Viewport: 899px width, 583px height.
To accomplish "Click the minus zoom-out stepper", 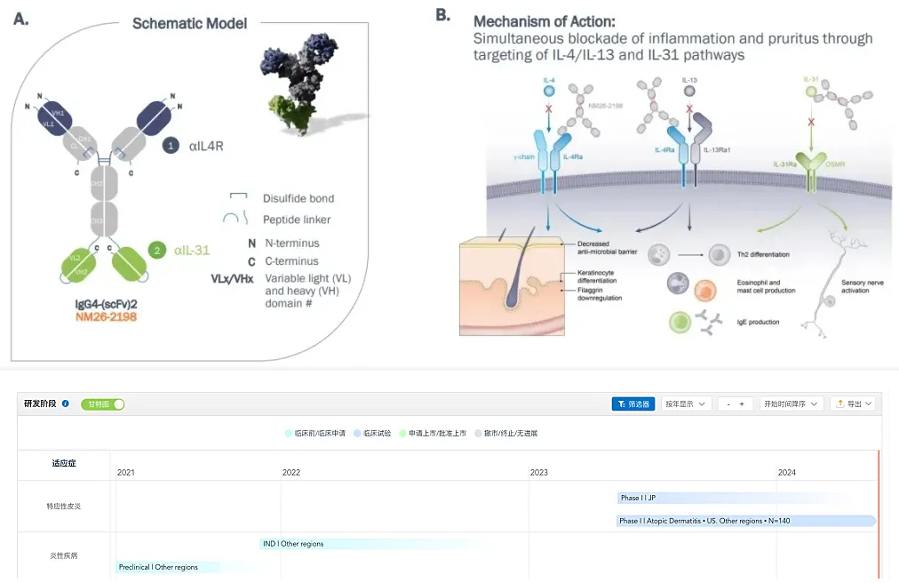I will tap(728, 404).
